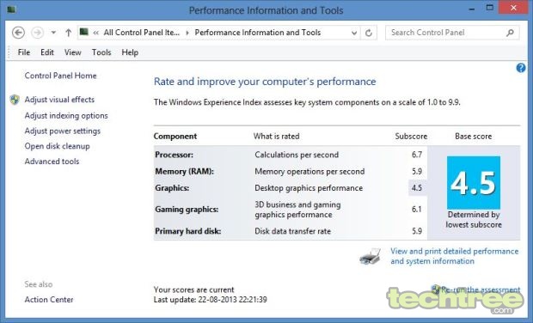Click the printer icon

(371, 257)
